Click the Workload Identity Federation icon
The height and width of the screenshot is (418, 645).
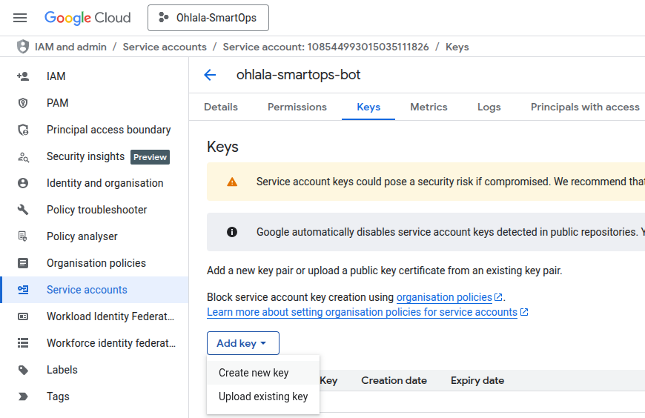point(23,316)
